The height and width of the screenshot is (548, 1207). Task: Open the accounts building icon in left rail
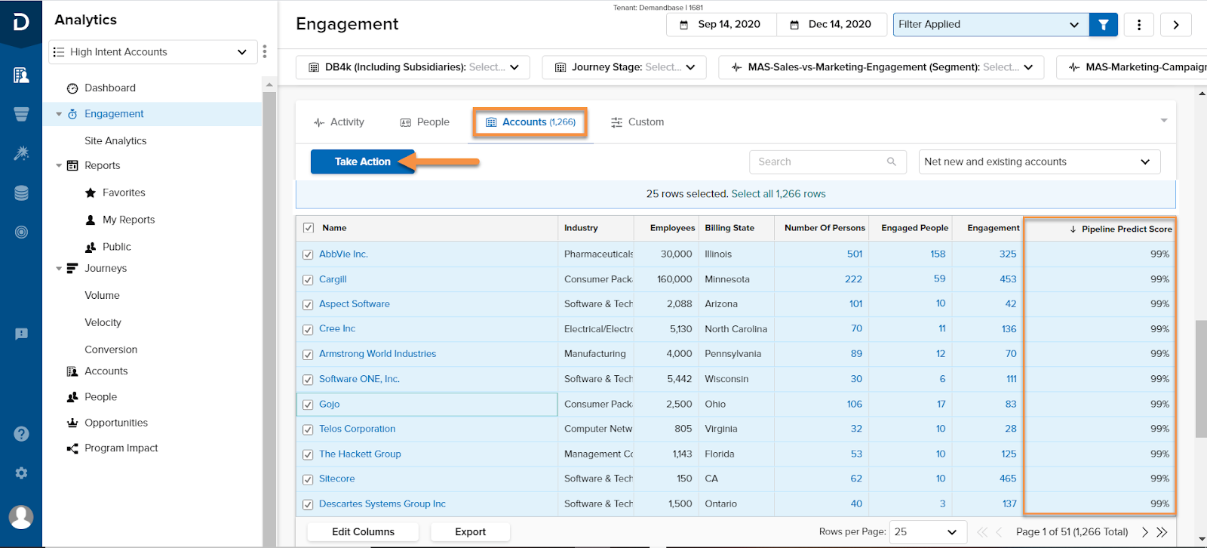pos(21,75)
